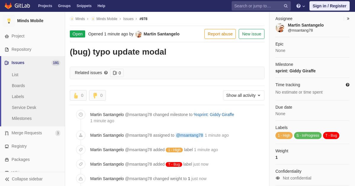Click the issues count badge 191

56,63
